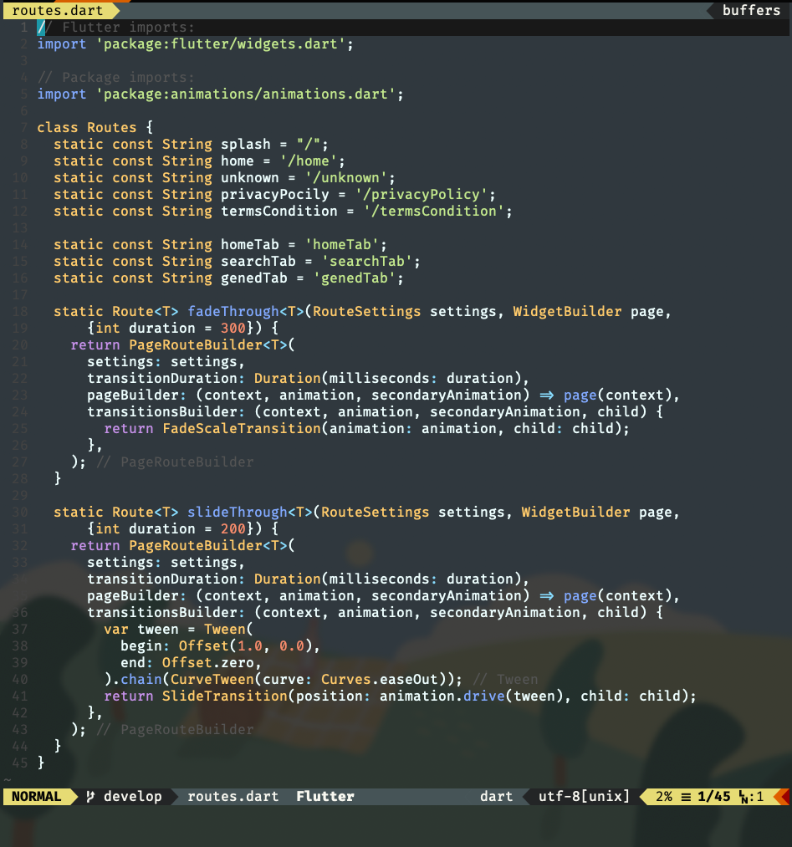792x847 pixels.
Task: Click line number 30 in the gutter
Action: coord(20,512)
